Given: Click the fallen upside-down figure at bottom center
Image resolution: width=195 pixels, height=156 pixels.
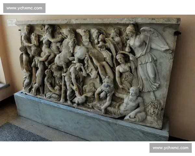Looking at the screenshot, I should pyautogui.click(x=103, y=91).
